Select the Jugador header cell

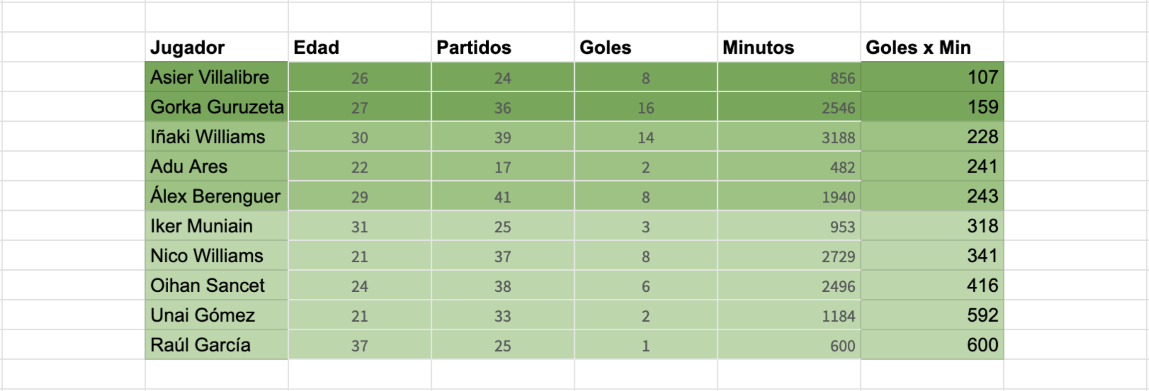coord(216,47)
